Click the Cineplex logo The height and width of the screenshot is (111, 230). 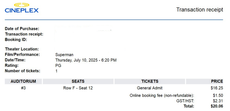(x=22, y=8)
